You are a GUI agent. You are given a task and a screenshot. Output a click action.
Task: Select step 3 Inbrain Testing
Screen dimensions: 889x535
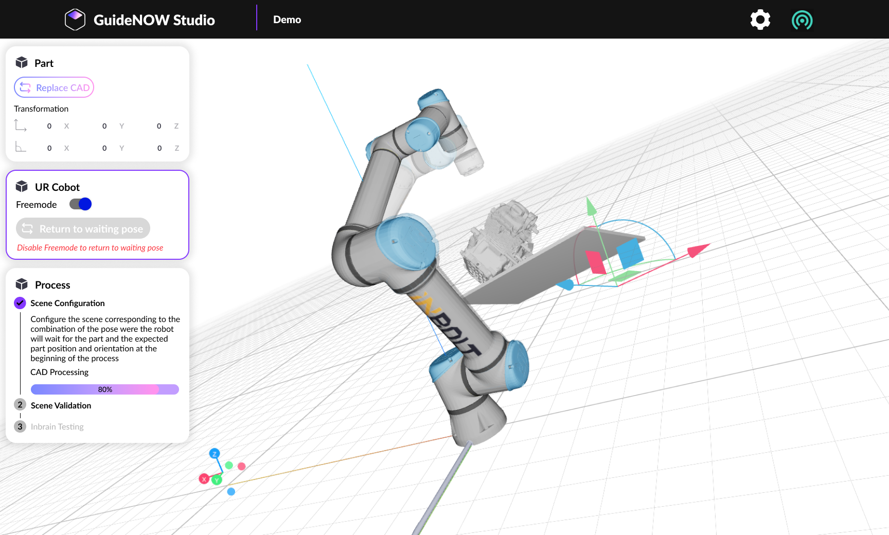57,426
